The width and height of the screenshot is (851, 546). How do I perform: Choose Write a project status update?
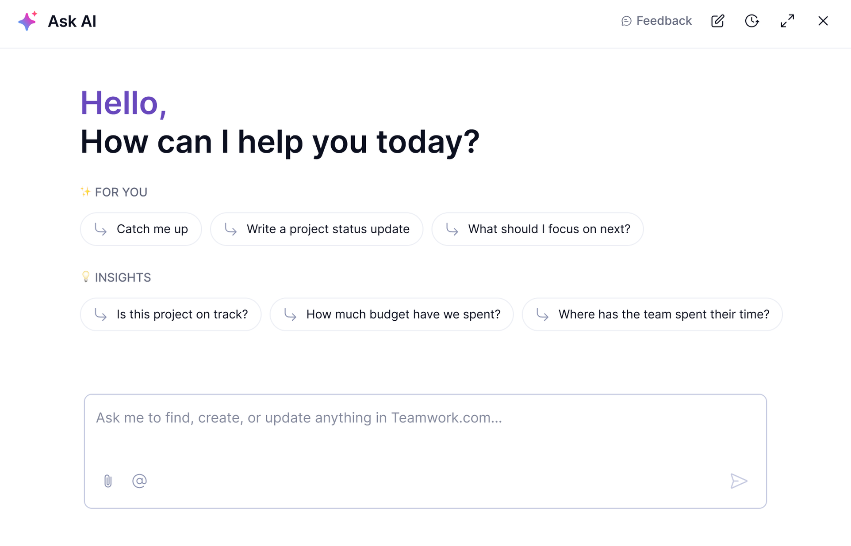coord(317,229)
